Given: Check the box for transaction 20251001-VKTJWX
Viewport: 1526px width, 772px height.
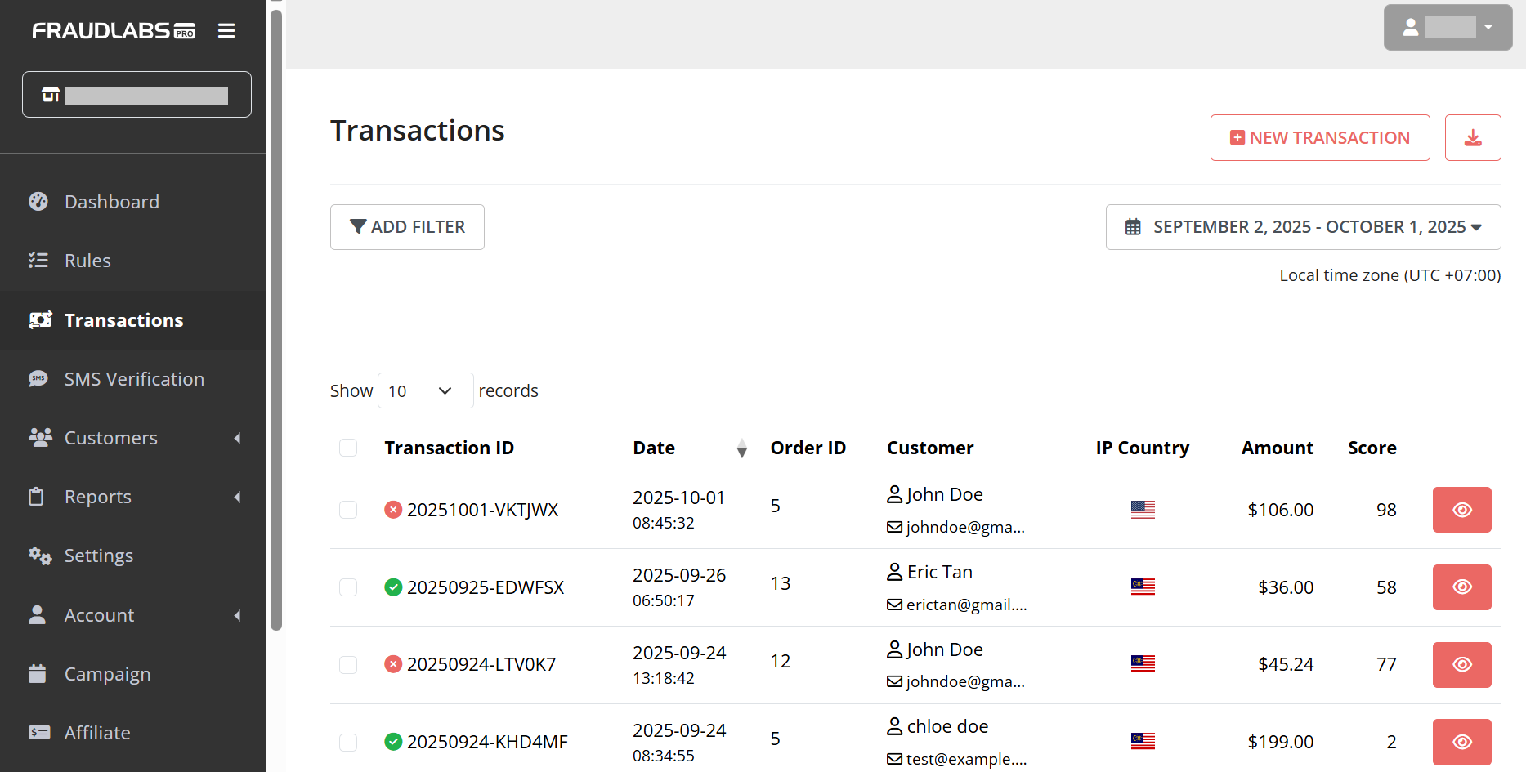Looking at the screenshot, I should pos(348,510).
